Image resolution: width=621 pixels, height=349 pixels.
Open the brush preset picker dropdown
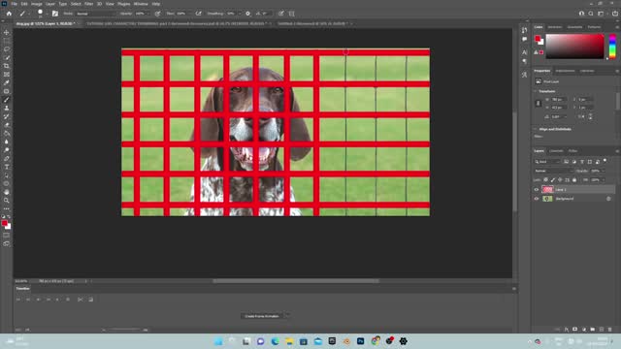pos(47,14)
